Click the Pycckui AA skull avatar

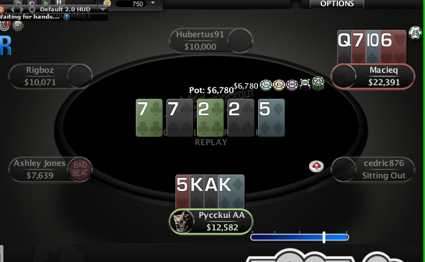click(x=182, y=221)
